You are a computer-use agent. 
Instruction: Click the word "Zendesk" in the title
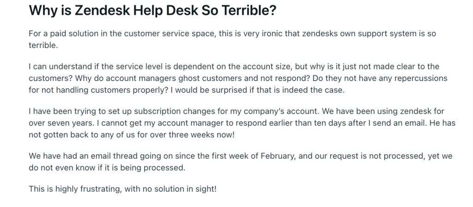click(102, 11)
